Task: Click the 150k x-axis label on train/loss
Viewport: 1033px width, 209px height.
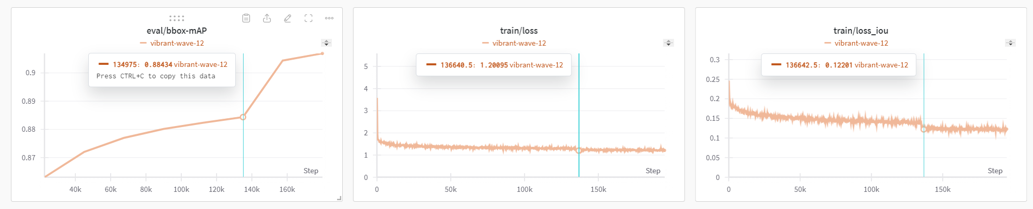Action: (598, 189)
